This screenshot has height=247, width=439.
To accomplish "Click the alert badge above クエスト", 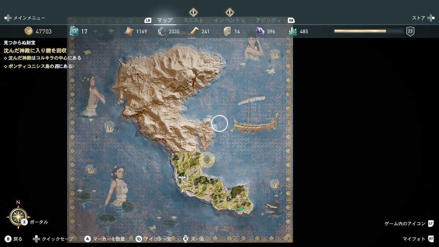I will point(194,12).
